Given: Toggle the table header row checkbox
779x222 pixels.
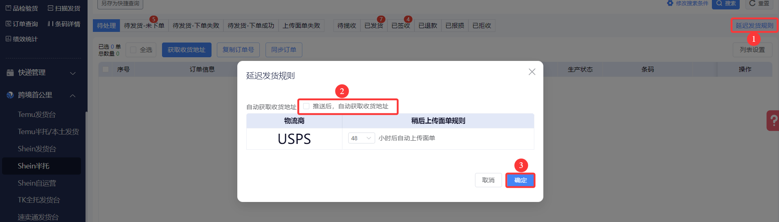Looking at the screenshot, I should click(106, 69).
